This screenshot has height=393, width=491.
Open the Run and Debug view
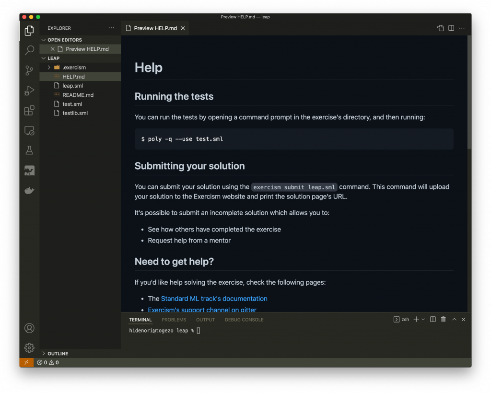point(29,91)
